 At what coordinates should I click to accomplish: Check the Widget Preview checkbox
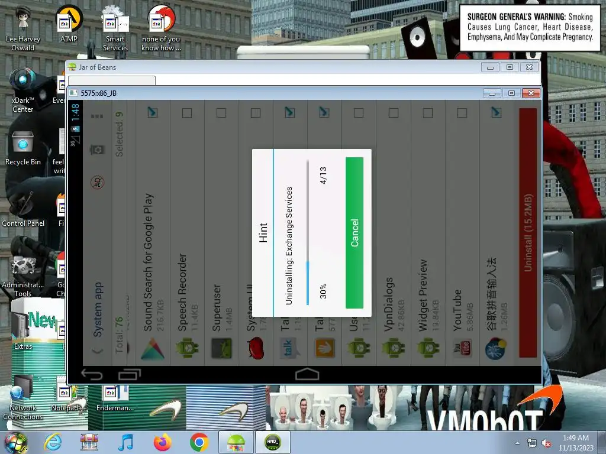(428, 113)
